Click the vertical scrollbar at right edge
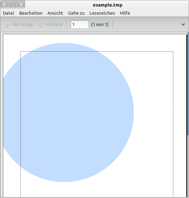The height and width of the screenshot is (198, 189). 188,94
